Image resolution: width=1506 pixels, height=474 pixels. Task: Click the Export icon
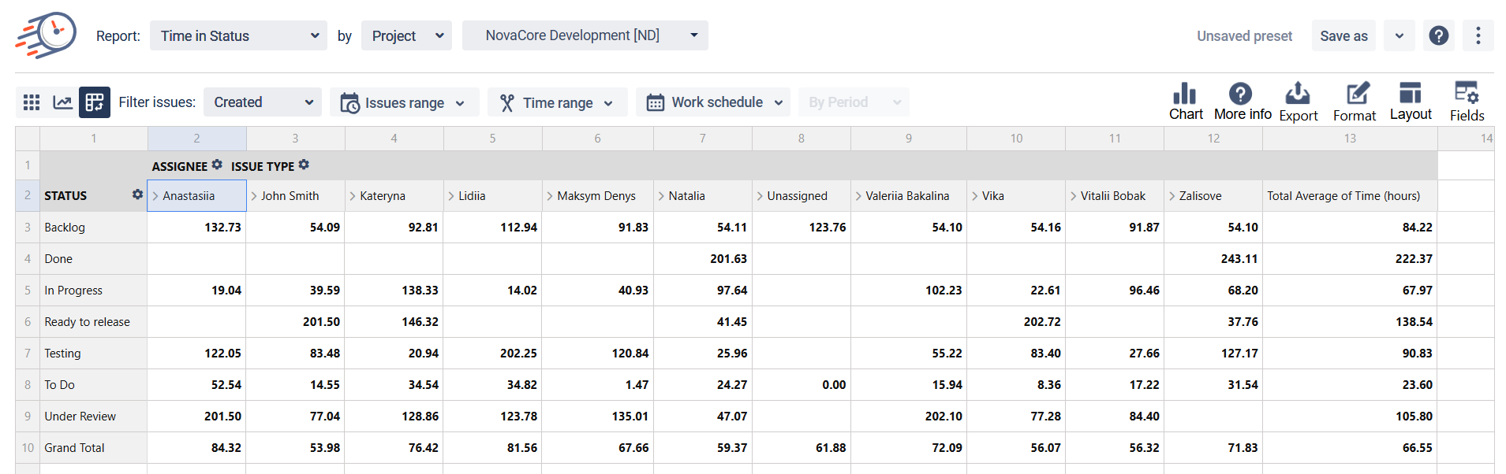click(1298, 94)
